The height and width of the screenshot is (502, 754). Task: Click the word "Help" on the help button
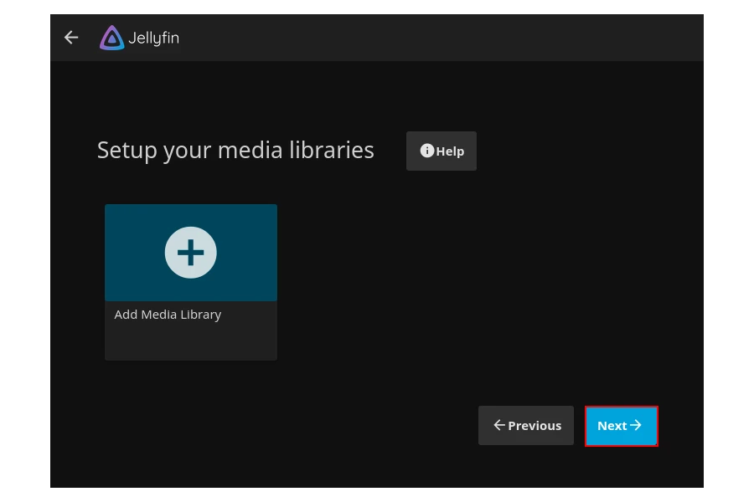tap(450, 151)
